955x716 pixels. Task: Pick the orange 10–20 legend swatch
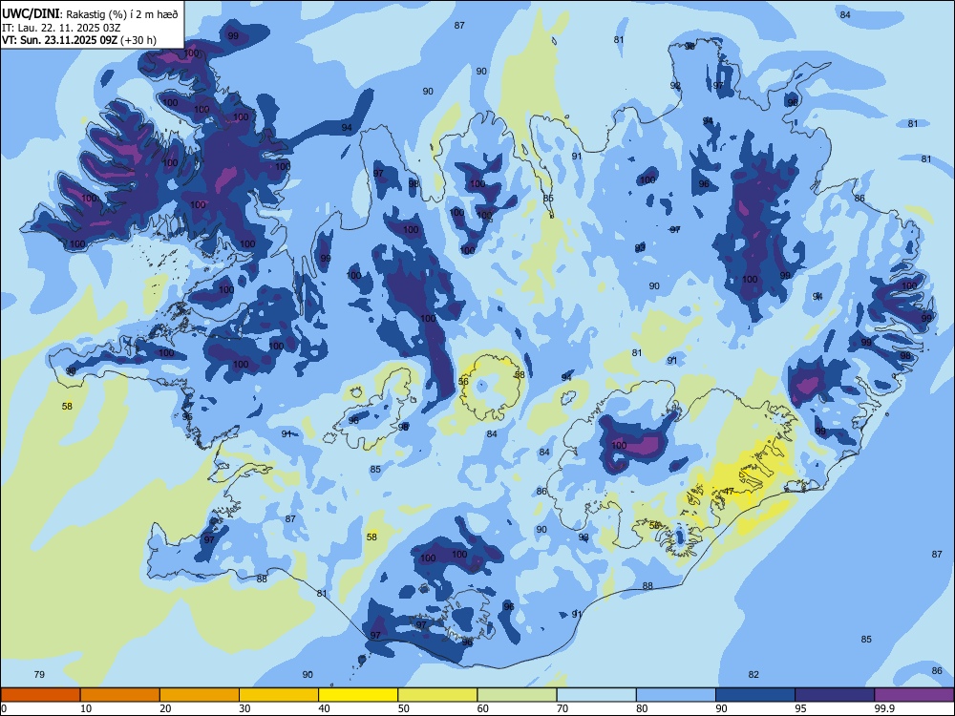click(x=120, y=695)
